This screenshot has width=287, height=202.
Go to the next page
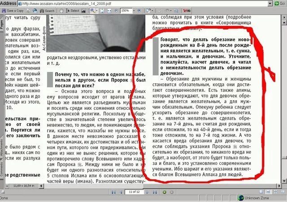[x=148, y=192]
